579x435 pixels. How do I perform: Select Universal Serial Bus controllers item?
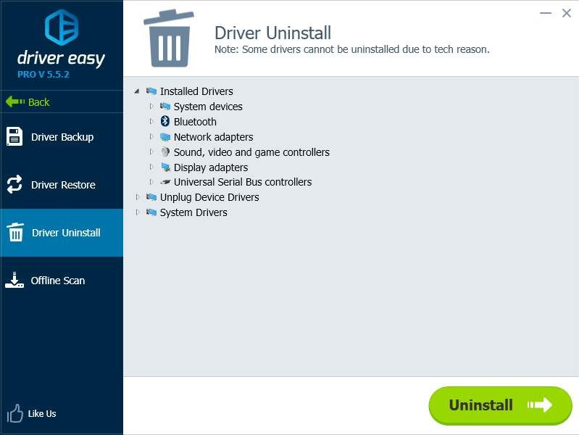(243, 182)
